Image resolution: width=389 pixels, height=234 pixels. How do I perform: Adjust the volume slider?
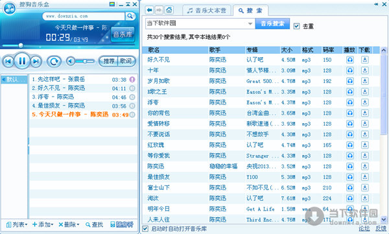(85, 62)
